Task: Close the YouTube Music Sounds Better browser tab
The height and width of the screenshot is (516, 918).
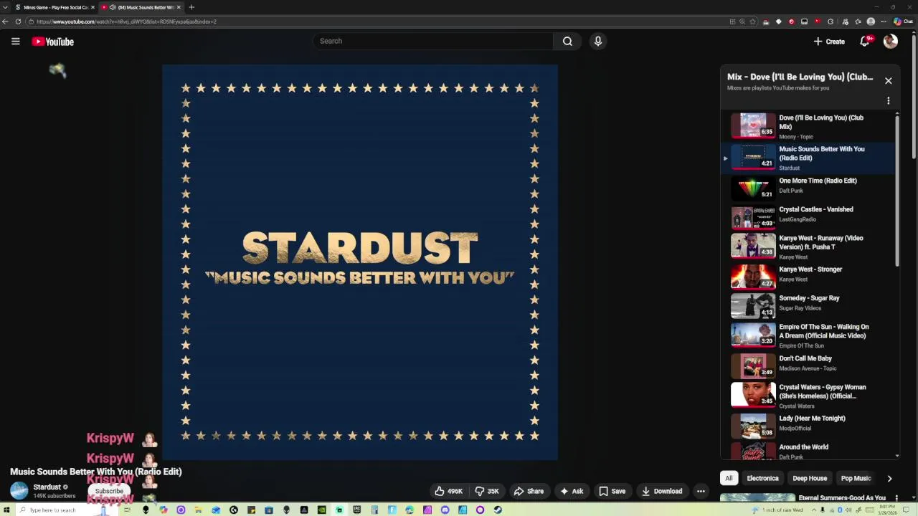Action: [x=177, y=7]
